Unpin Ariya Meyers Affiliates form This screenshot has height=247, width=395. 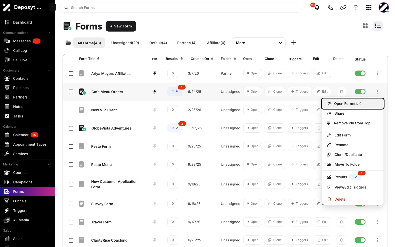155,73
